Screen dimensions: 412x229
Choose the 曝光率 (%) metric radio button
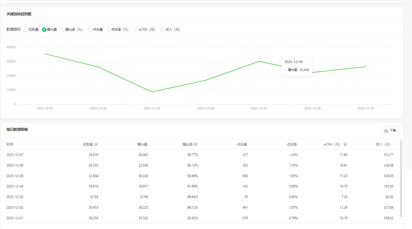click(63, 30)
